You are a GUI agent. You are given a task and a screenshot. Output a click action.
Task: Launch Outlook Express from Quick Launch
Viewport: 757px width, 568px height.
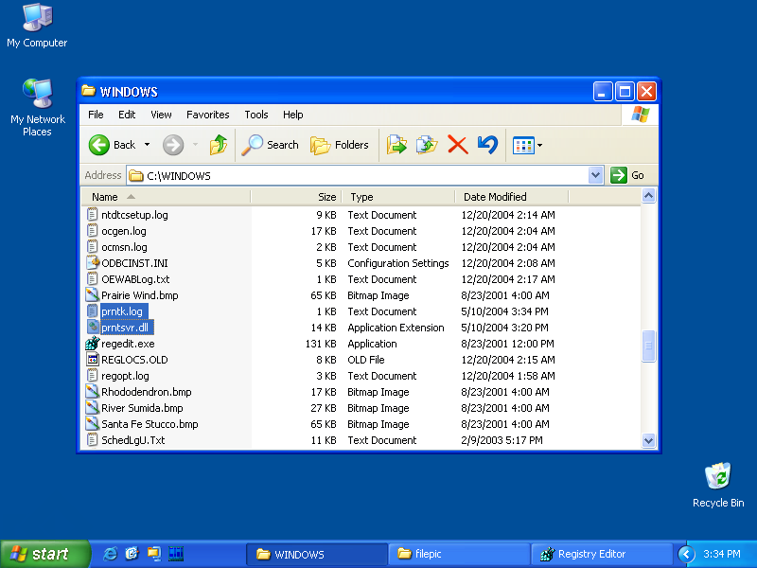(x=132, y=554)
